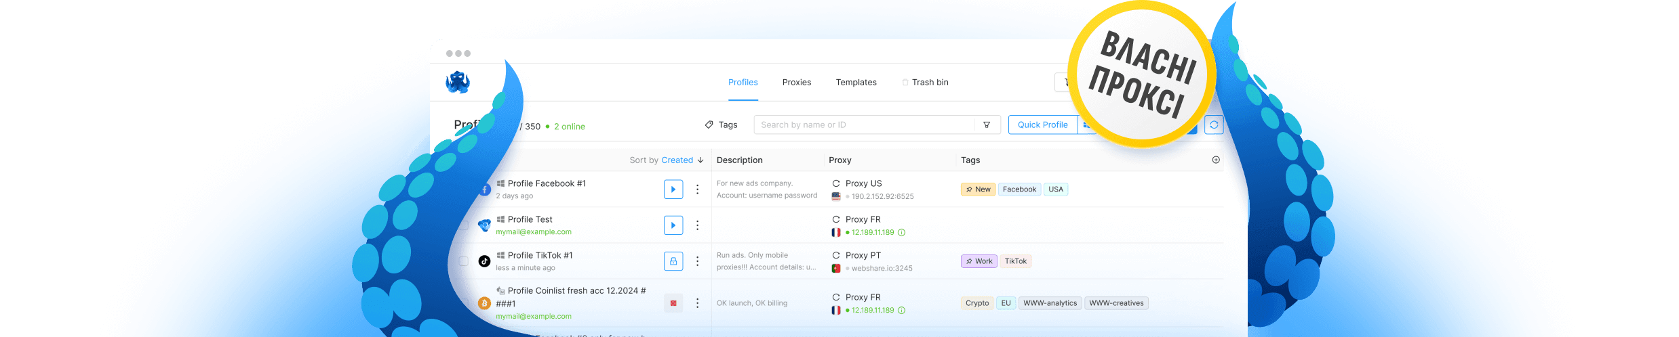This screenshot has width=1679, height=337.
Task: Recheck the Proxy US connection icon
Action: point(836,183)
